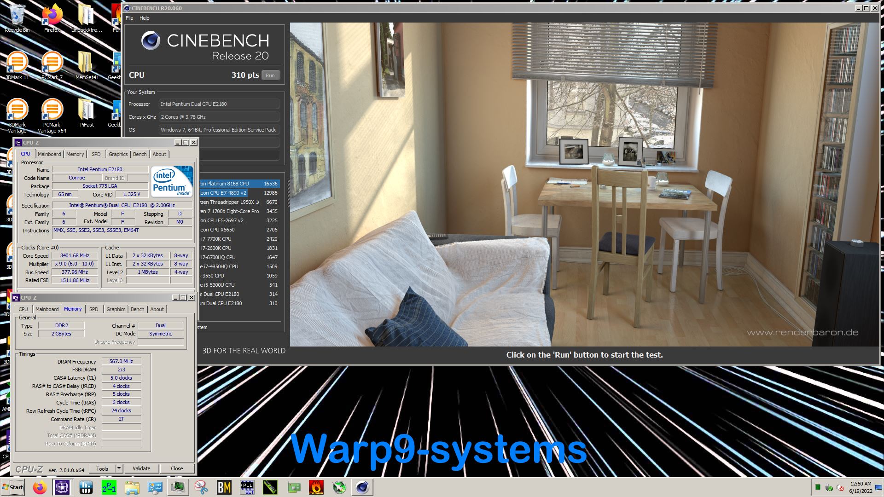Open the Snipping Tool taskbar icon

tap(201, 487)
